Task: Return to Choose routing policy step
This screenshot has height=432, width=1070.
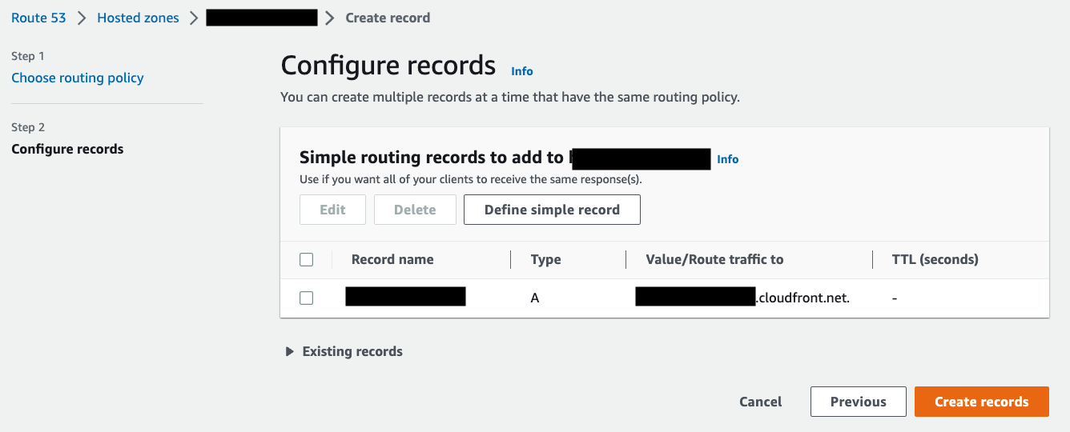Action: click(x=78, y=78)
